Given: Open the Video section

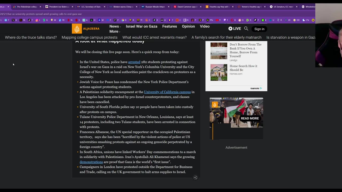Looking at the screenshot, I should [205, 26].
